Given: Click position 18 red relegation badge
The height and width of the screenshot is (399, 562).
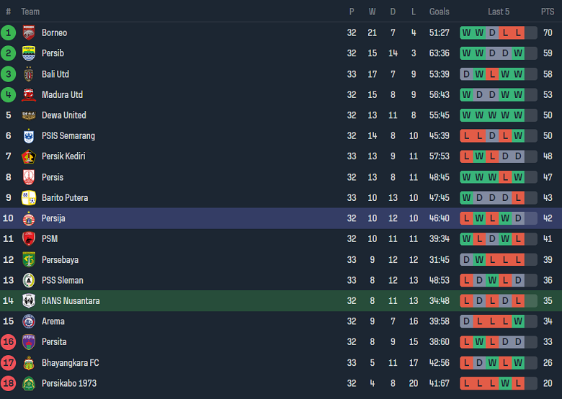Looking at the screenshot, I should [9, 383].
